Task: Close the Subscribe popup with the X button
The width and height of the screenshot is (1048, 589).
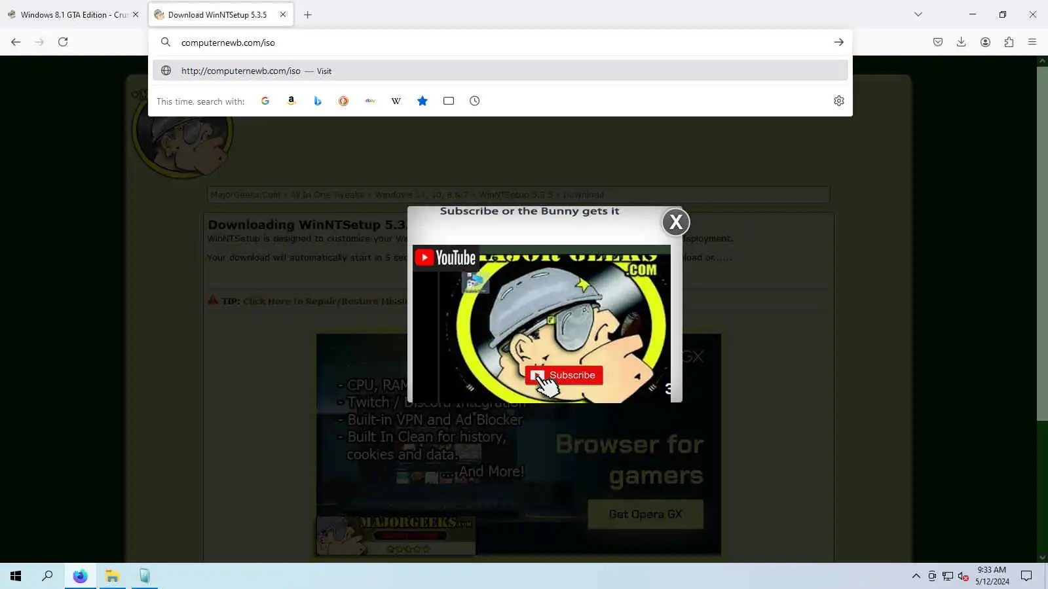Action: coord(676,222)
